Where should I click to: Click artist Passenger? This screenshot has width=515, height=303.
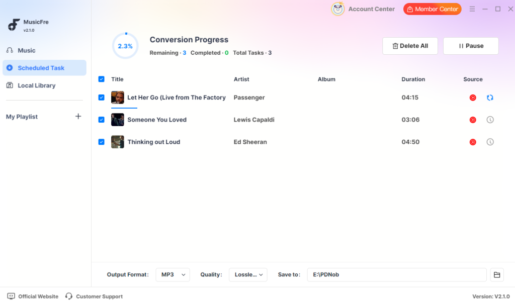(249, 97)
